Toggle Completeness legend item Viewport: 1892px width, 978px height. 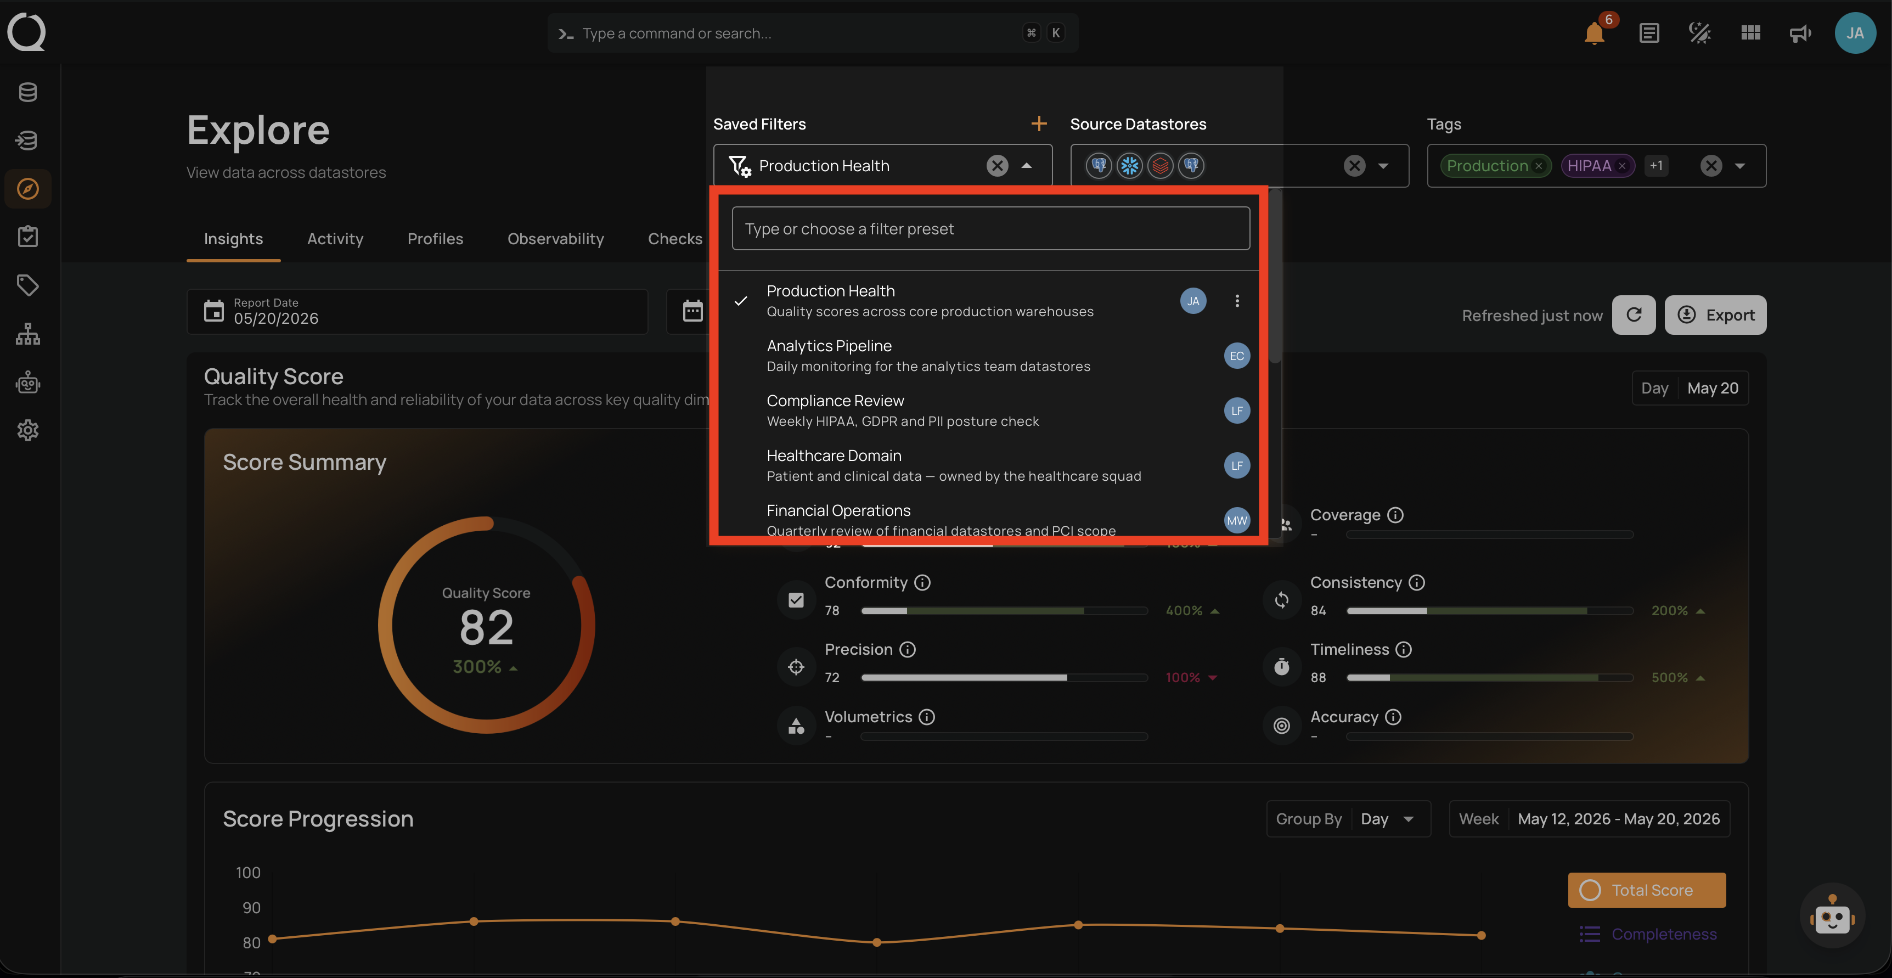click(x=1648, y=934)
